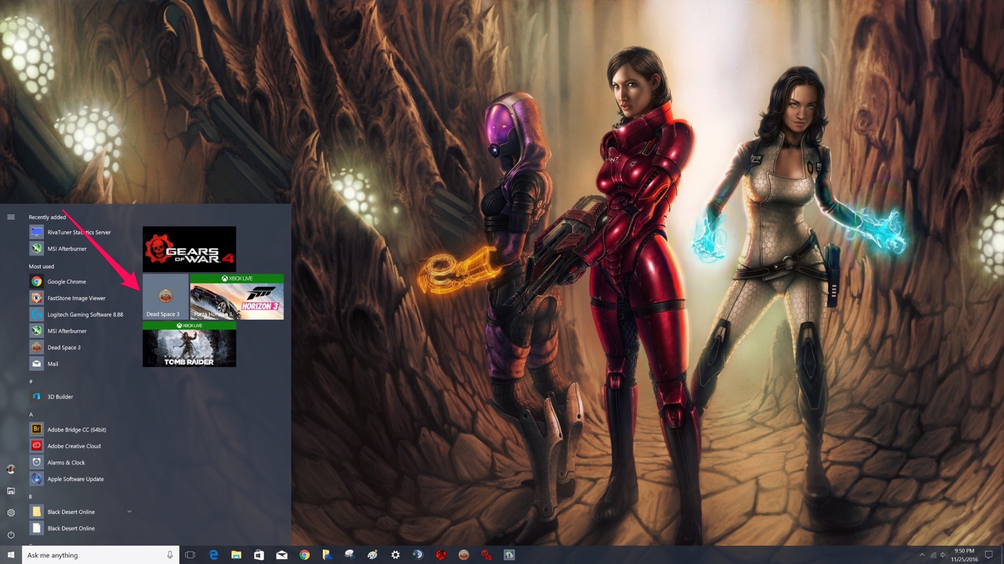The image size is (1004, 564).
Task: Open the Windows Store from the taskbar
Action: 259,554
